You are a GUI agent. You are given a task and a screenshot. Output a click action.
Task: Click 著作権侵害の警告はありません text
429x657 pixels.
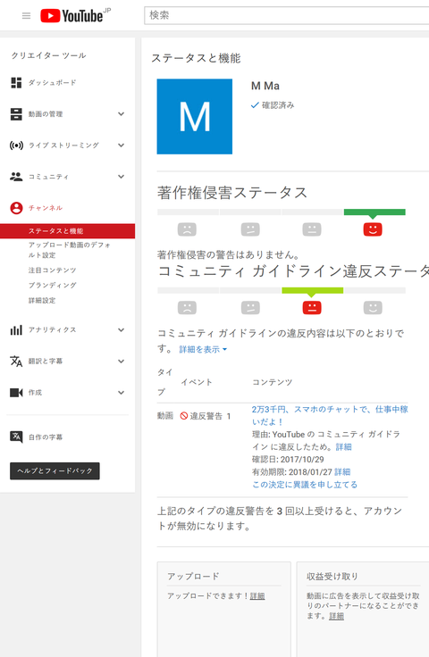pyautogui.click(x=229, y=254)
